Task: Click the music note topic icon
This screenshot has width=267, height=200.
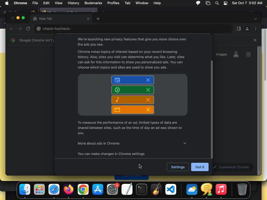Action: click(x=117, y=100)
